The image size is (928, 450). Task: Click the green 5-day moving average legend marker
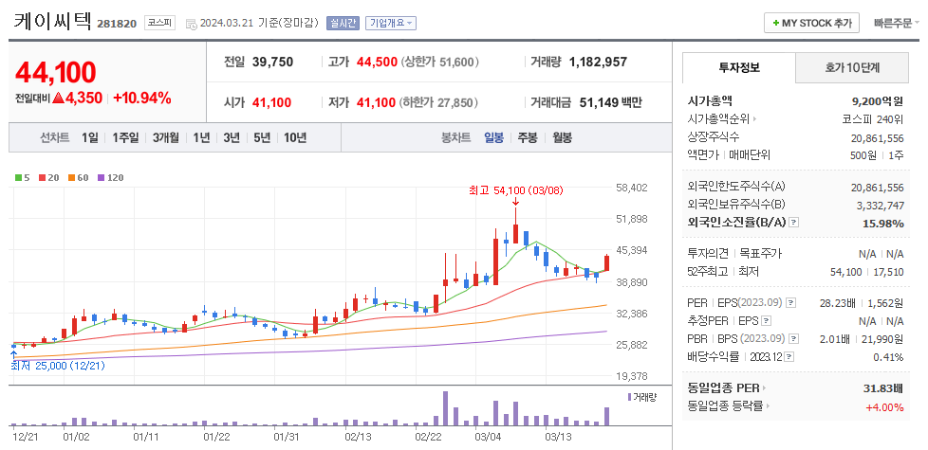tap(18, 177)
